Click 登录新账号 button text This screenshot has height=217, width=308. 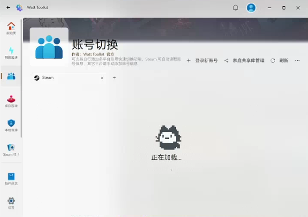pyautogui.click(x=206, y=60)
